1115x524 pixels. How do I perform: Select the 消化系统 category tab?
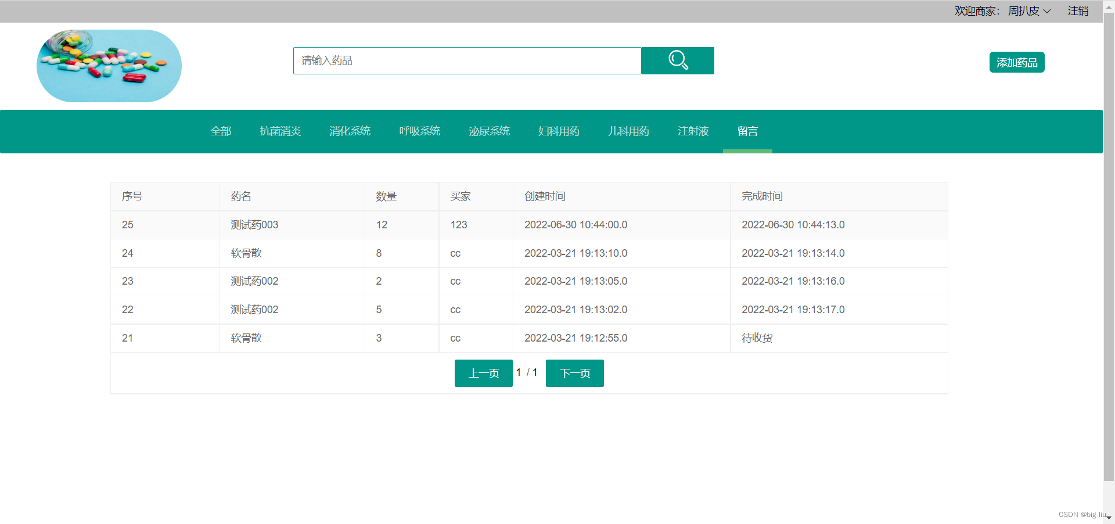[x=350, y=131]
